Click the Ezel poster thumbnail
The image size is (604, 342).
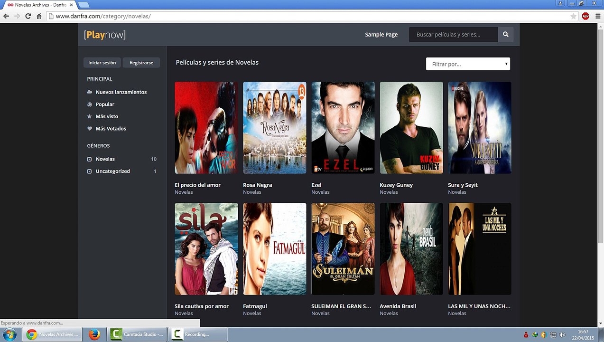tap(343, 128)
